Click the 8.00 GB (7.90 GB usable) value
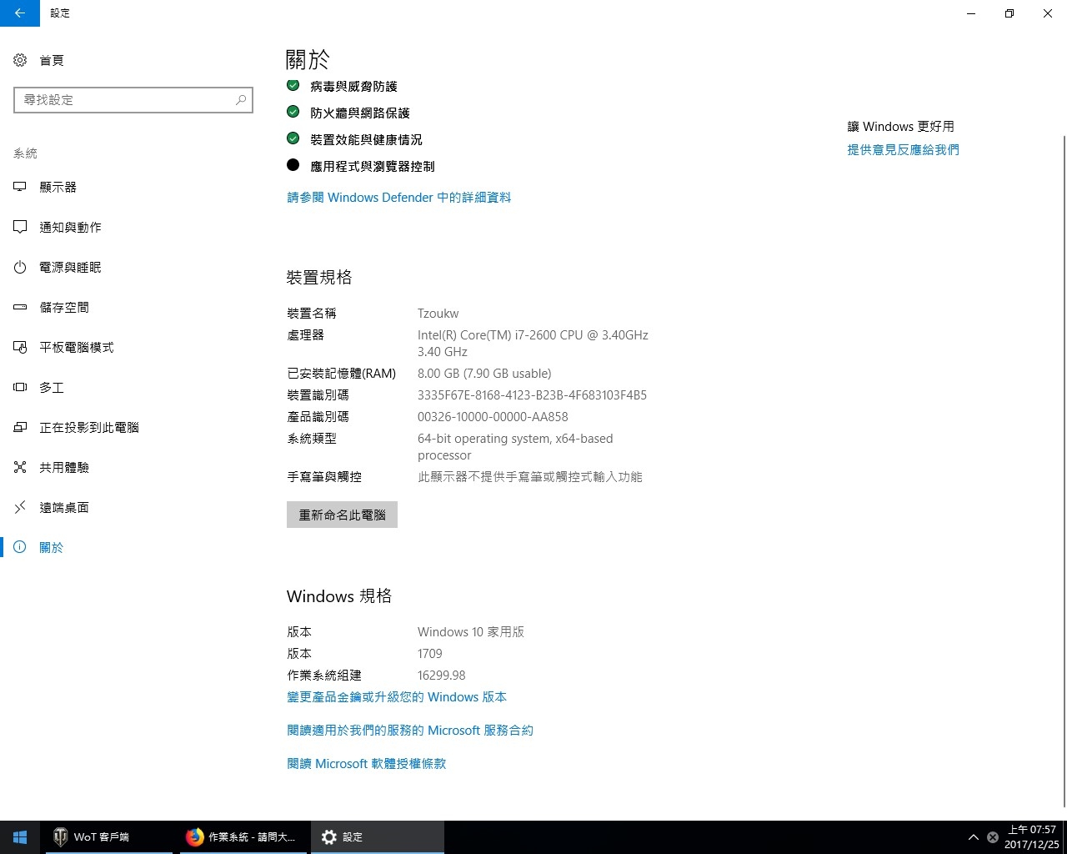This screenshot has width=1067, height=854. tap(484, 374)
